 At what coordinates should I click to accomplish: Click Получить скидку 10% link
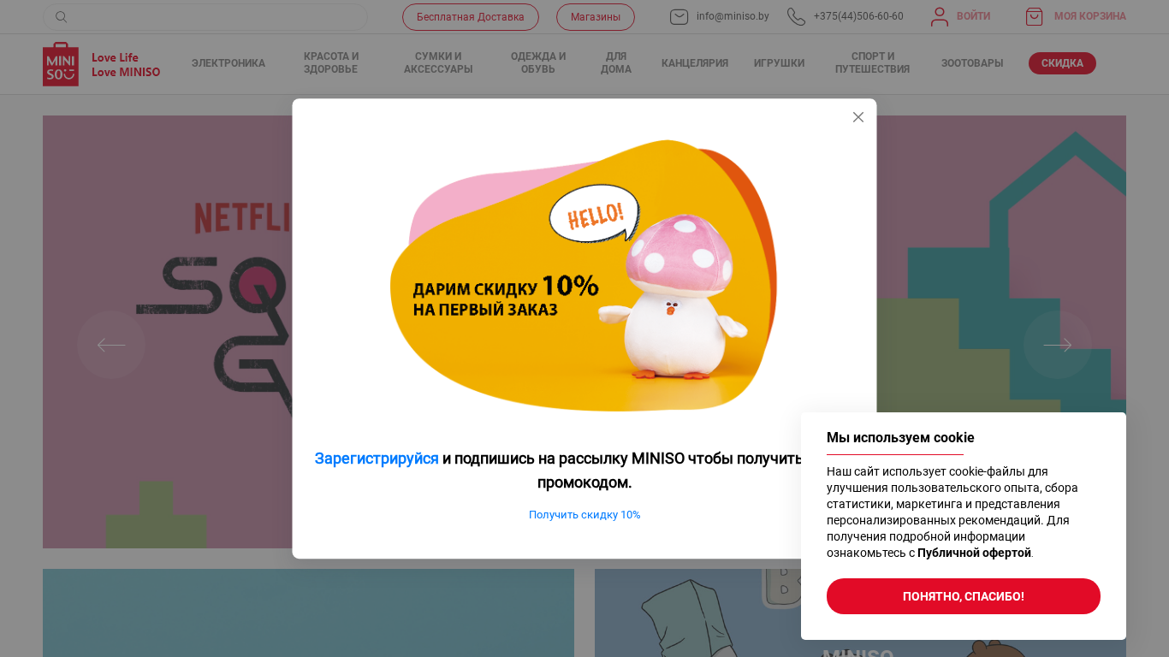click(584, 515)
